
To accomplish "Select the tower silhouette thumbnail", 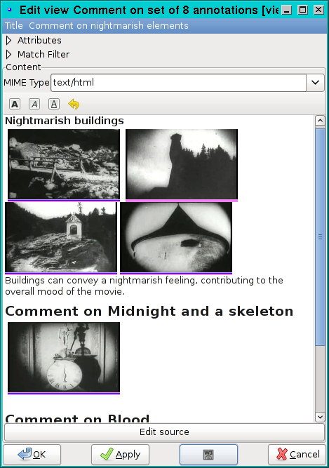I will (x=182, y=164).
